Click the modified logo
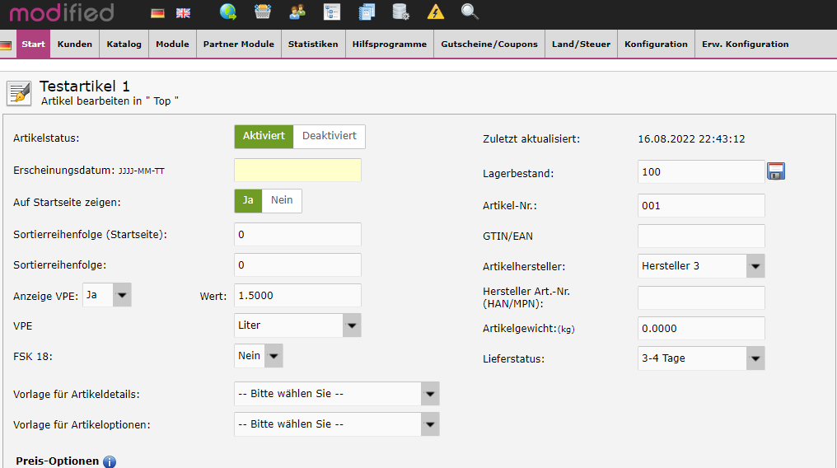Image resolution: width=837 pixels, height=468 pixels. (x=62, y=12)
